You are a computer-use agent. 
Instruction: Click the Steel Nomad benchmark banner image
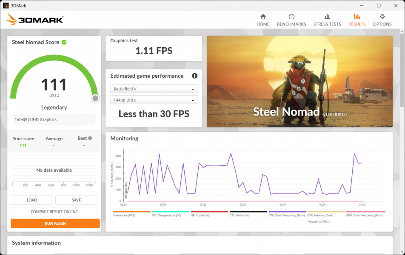(x=299, y=81)
